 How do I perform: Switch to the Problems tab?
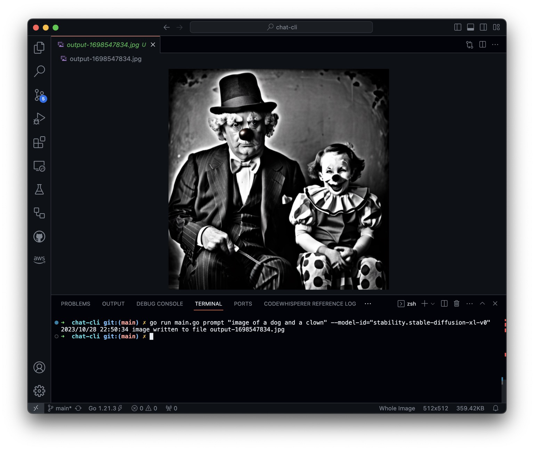coord(75,304)
